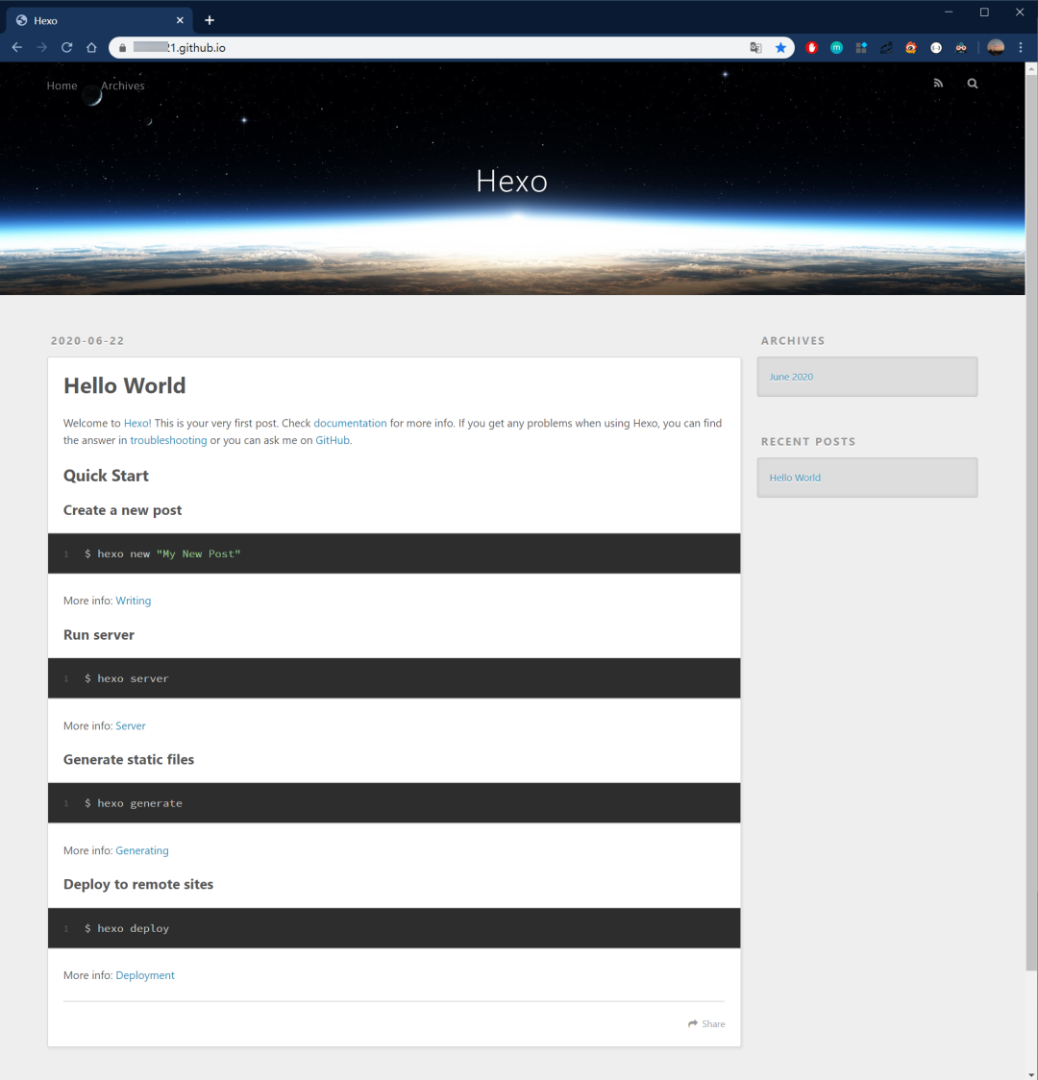This screenshot has height=1080, width=1038.
Task: Open Hello World in Recent Posts
Action: coord(795,478)
